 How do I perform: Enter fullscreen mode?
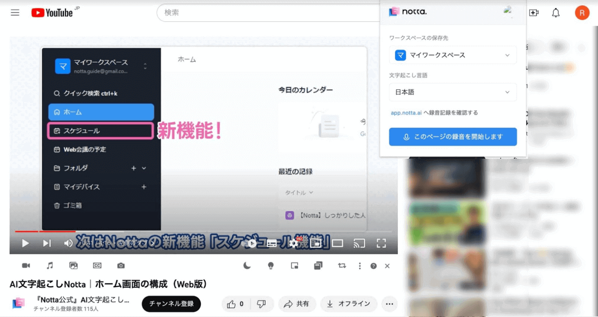point(381,243)
